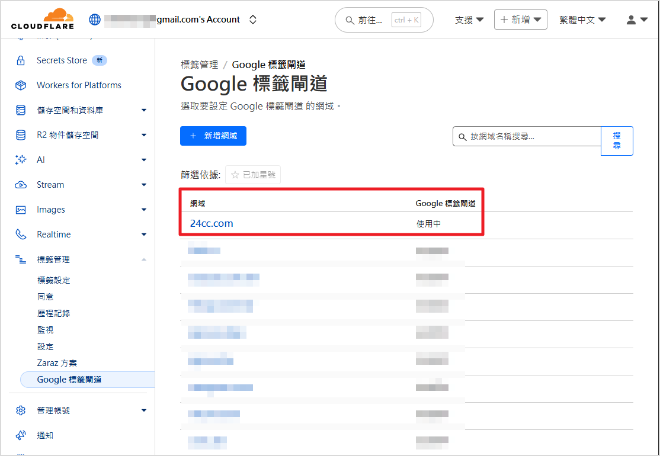Click the 使用中 status of 24cc.com
Image resolution: width=660 pixels, height=456 pixels.
coord(428,224)
